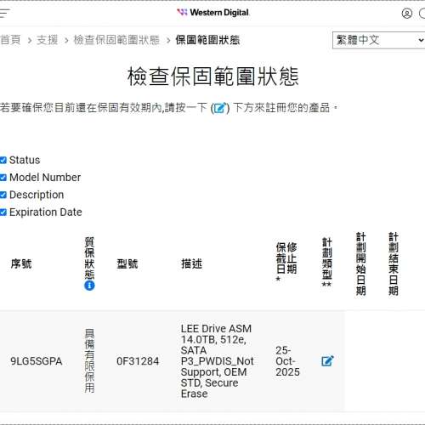Click expiration date 25-Oct-2025
425x425 pixels.
[287, 361]
